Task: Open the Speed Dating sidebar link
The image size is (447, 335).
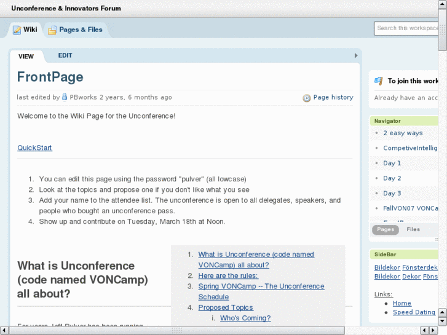Action: [x=414, y=312]
